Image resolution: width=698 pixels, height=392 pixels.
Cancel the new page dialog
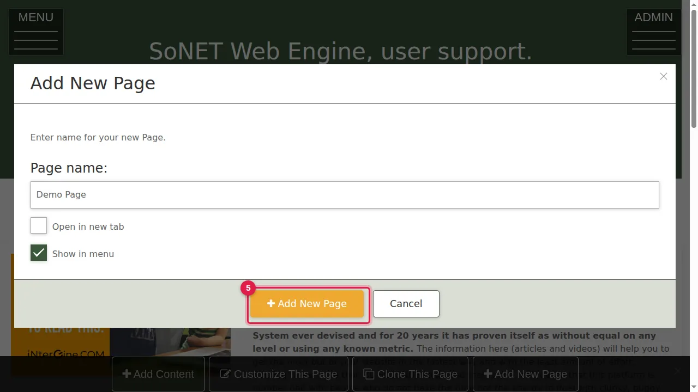[406, 304]
